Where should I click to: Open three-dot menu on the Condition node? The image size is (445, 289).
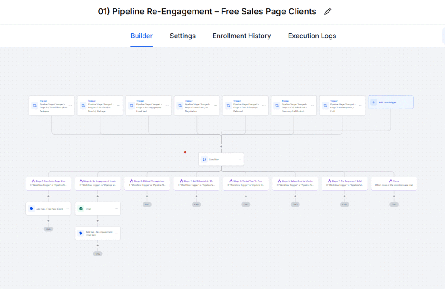pyautogui.click(x=239, y=159)
